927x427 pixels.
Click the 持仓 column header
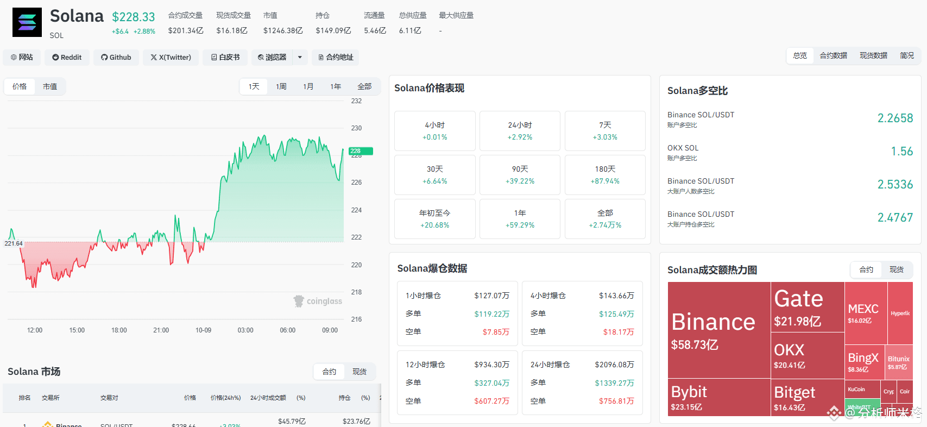click(x=344, y=398)
